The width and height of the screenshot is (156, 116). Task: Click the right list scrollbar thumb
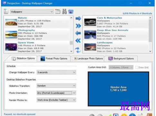click(x=150, y=31)
